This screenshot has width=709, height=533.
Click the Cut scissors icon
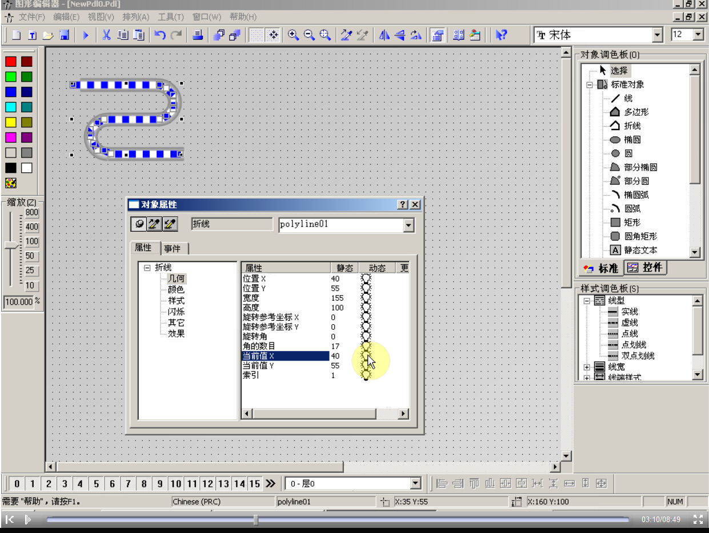[106, 35]
